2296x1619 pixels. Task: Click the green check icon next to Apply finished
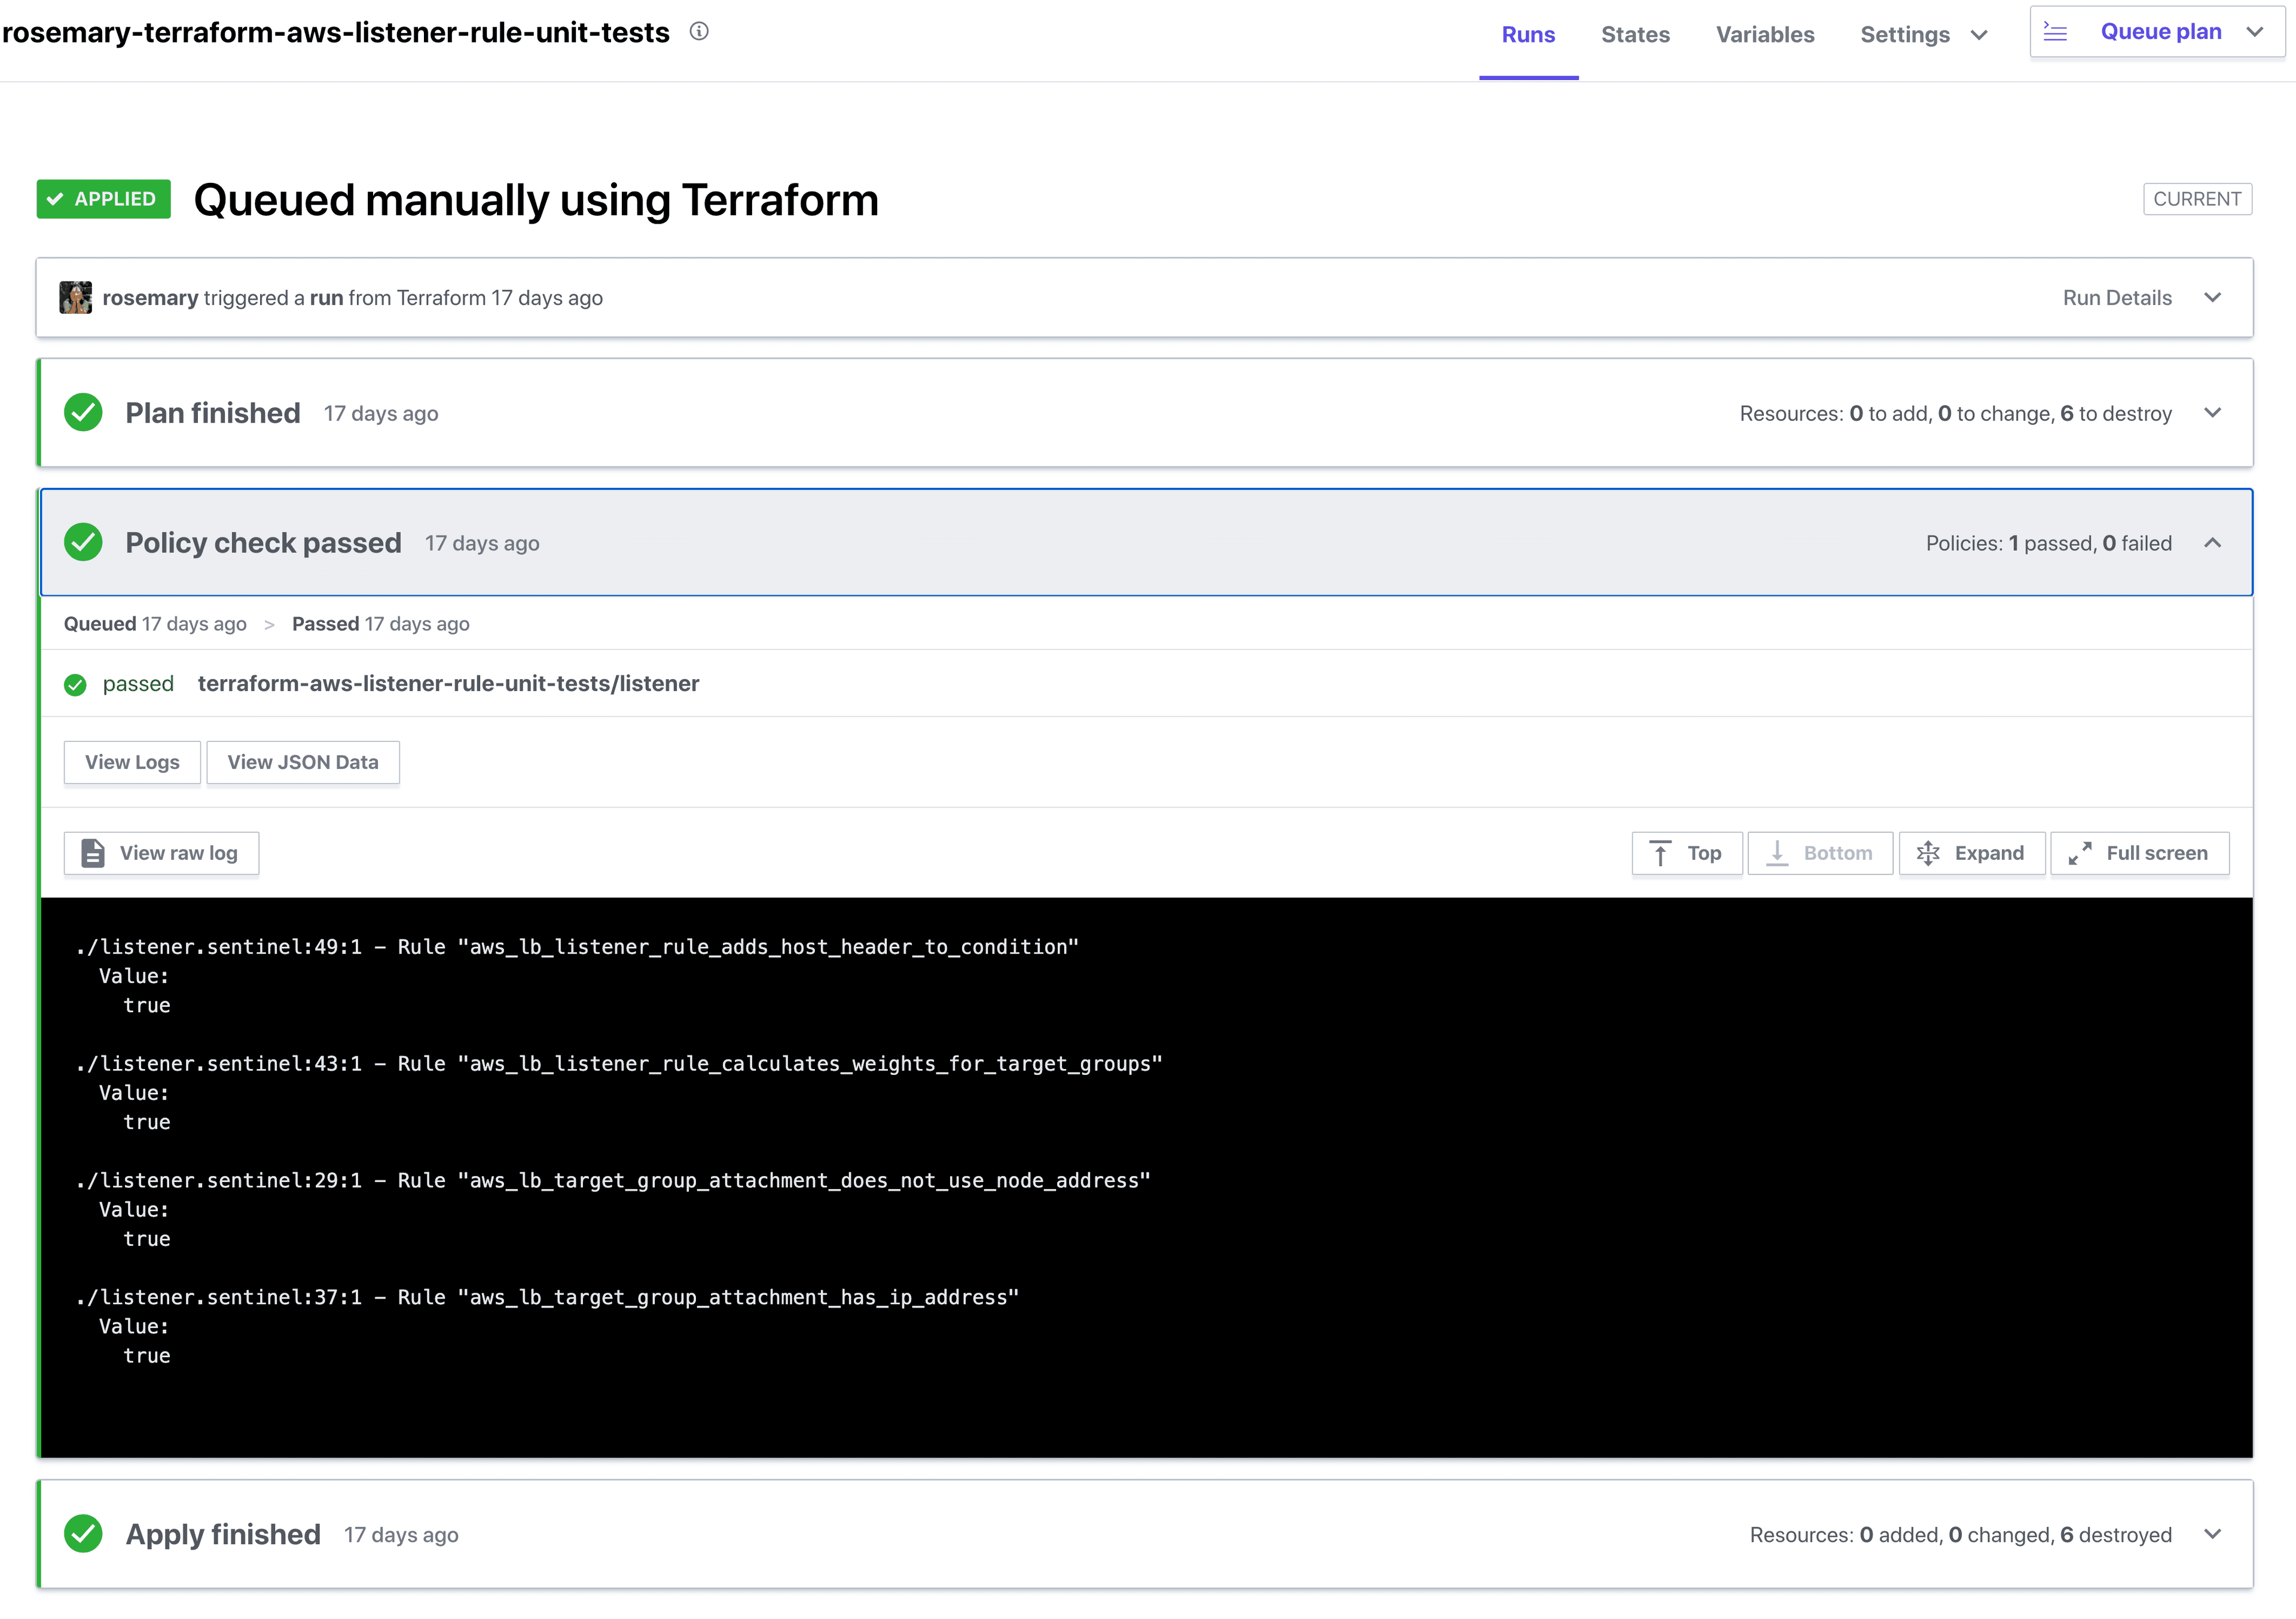[83, 1534]
